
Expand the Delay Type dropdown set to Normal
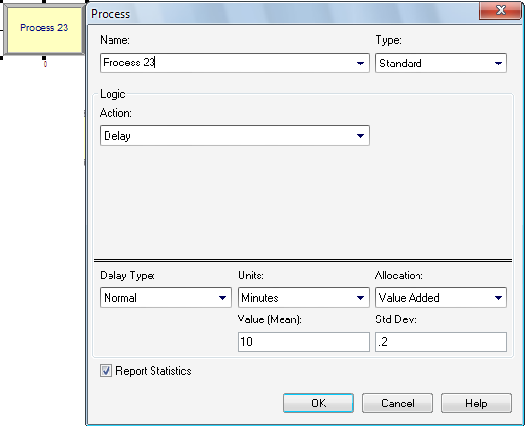tap(165, 297)
